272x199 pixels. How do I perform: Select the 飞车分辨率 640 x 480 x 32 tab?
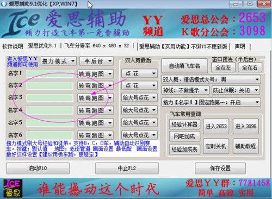[97, 46]
